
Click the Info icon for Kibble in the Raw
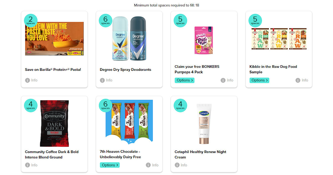pos(298,80)
